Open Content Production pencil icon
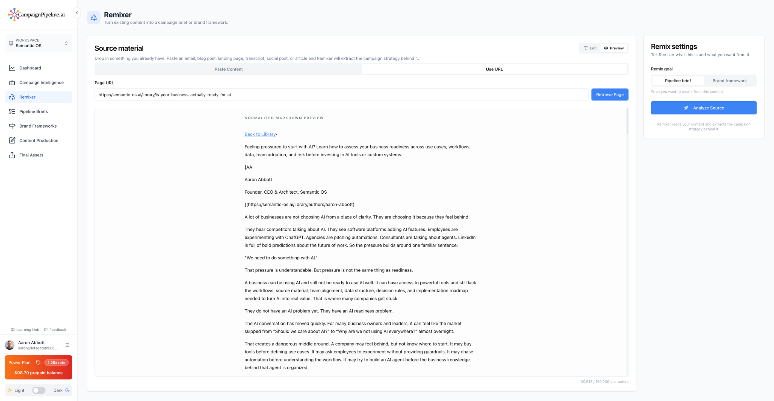 12,140
